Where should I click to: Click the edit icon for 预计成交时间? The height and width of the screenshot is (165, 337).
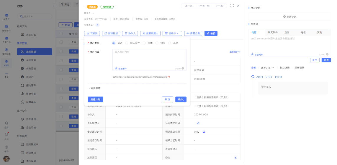[x=198, y=123]
